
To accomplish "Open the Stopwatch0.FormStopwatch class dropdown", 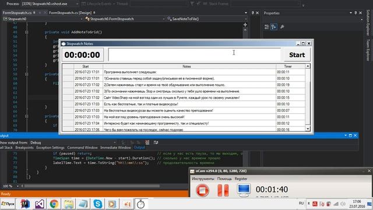I will point(164,19).
